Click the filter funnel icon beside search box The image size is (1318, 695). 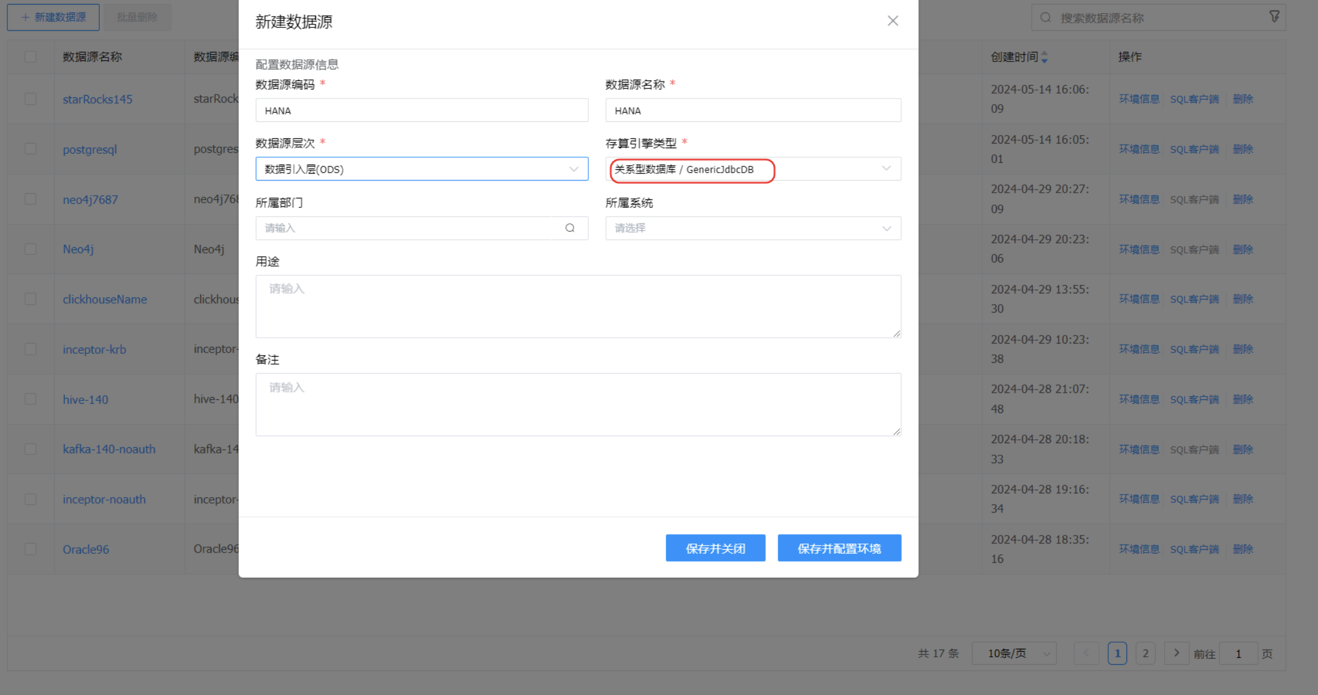click(x=1275, y=17)
